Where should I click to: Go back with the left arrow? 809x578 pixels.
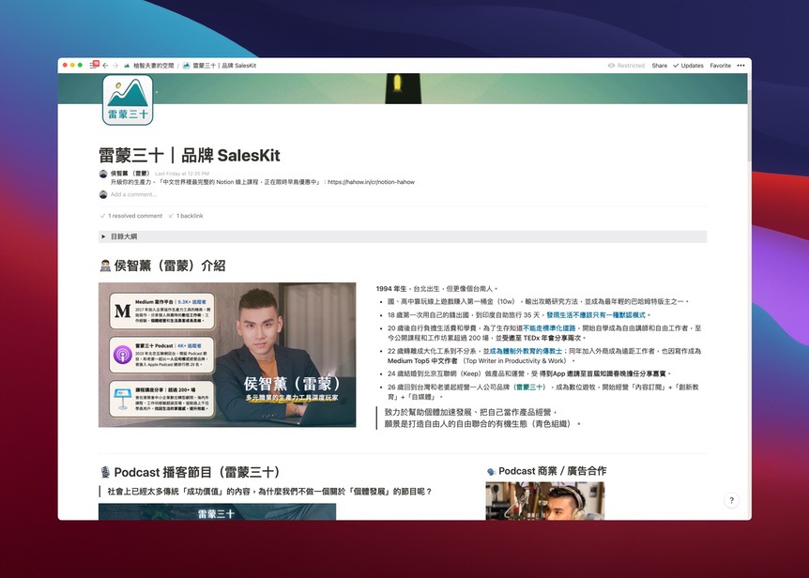click(x=105, y=66)
